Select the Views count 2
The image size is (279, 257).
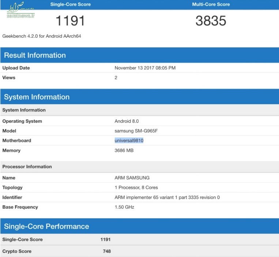click(x=116, y=78)
